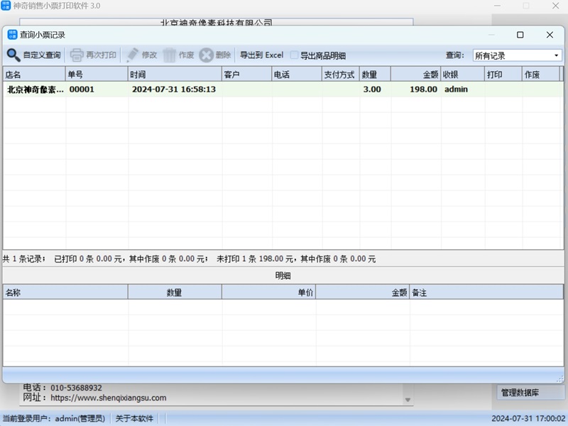
Task: Click the 删除 red X icon
Action: (x=206, y=55)
